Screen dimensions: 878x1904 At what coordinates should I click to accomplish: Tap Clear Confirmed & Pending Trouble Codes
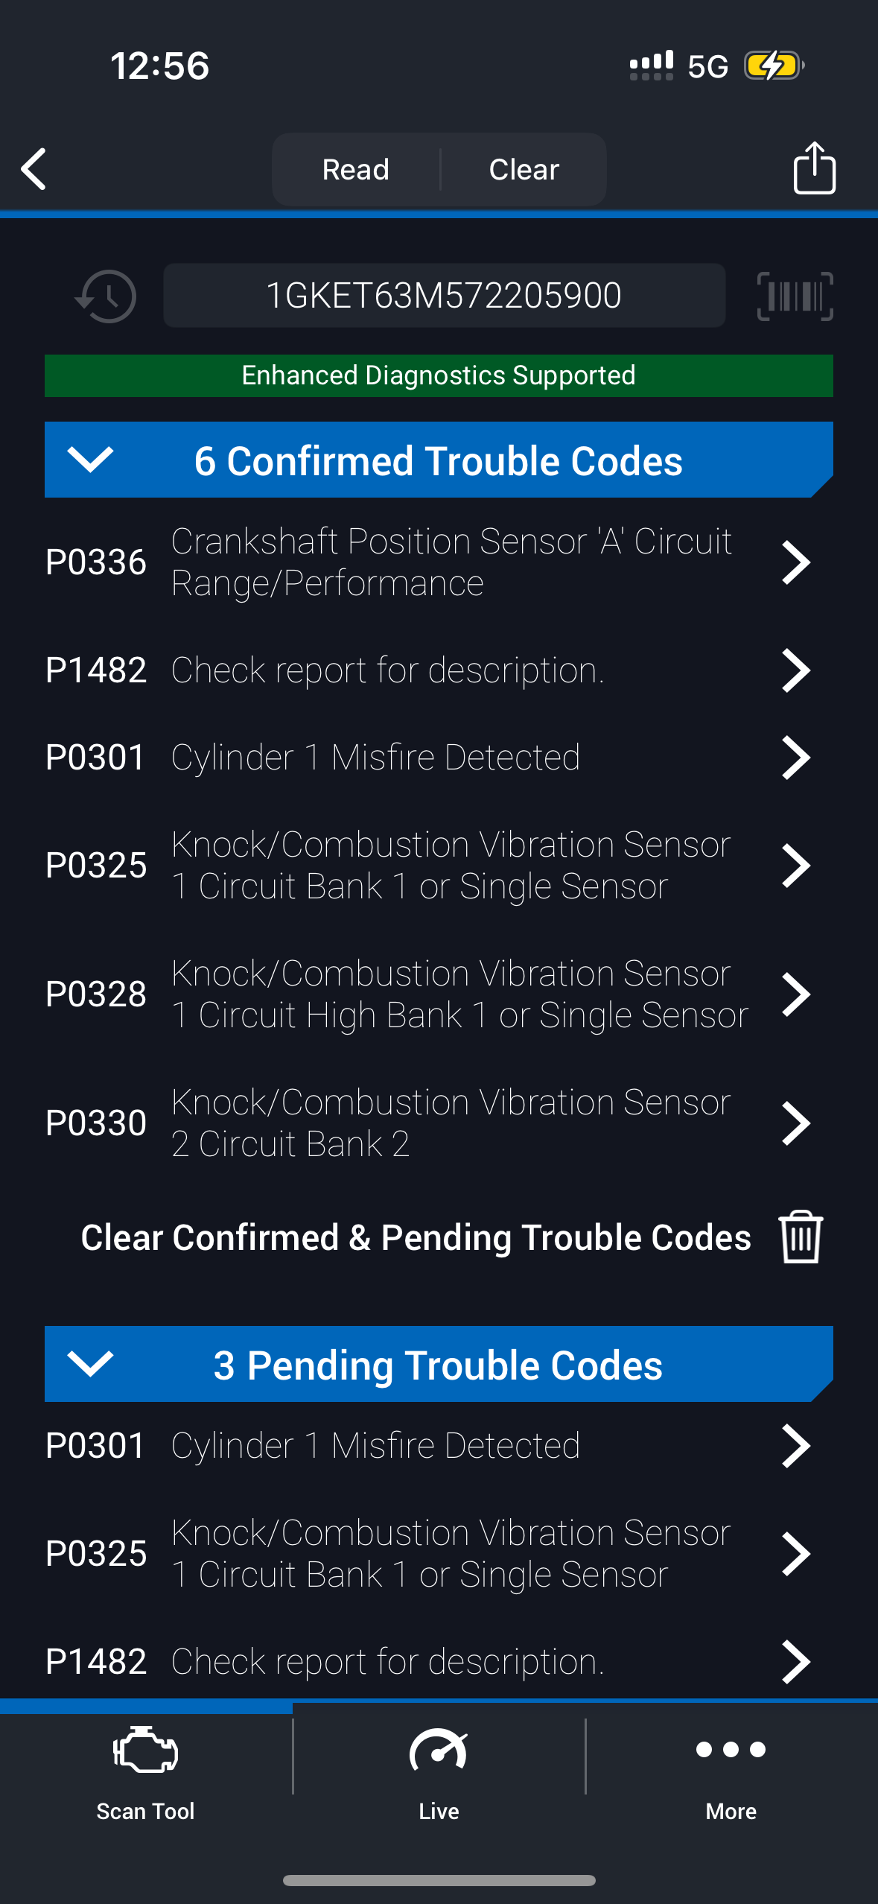pyautogui.click(x=416, y=1237)
